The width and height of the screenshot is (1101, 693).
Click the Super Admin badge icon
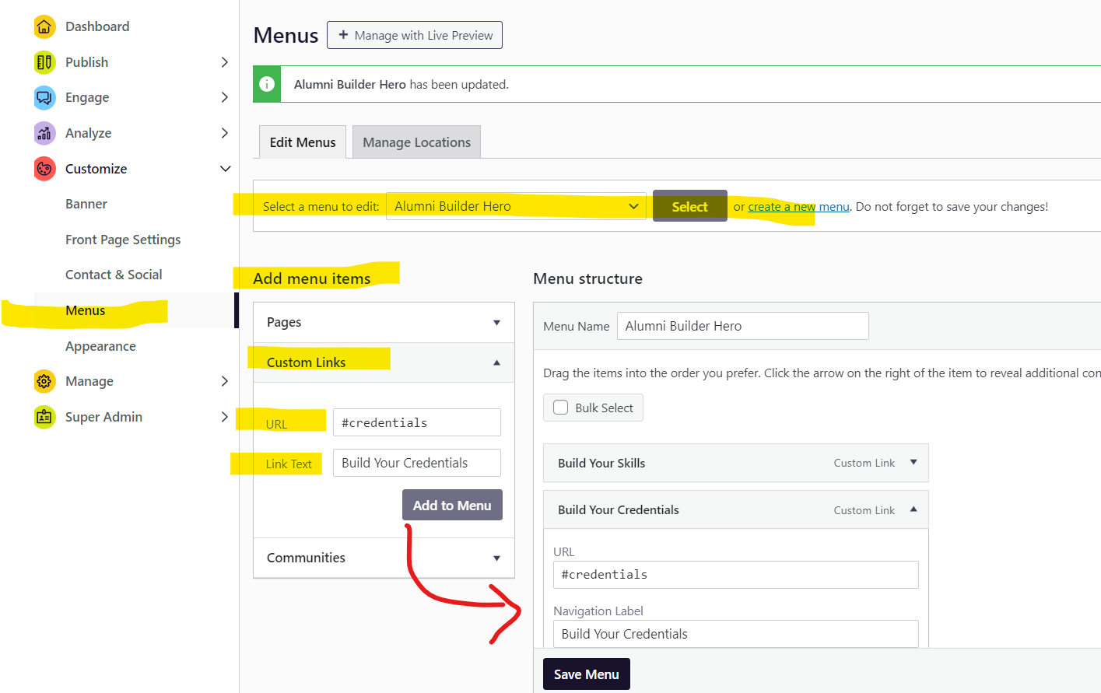coord(44,417)
